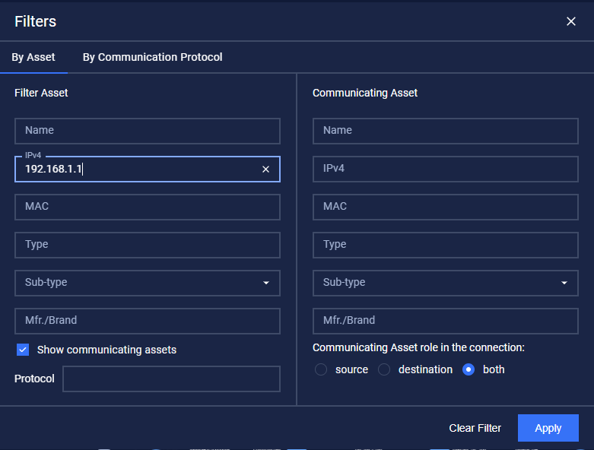Click the Filter Asset Type field

147,245
